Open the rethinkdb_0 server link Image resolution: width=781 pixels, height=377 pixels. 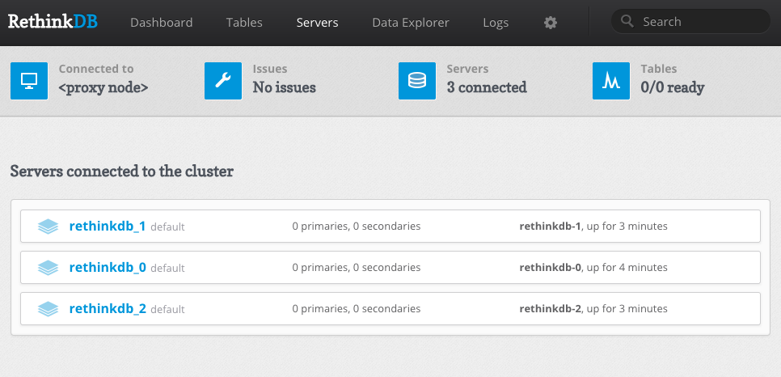(x=108, y=268)
